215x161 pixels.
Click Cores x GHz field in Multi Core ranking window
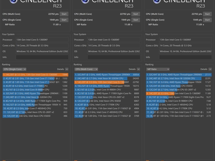[114, 46]
